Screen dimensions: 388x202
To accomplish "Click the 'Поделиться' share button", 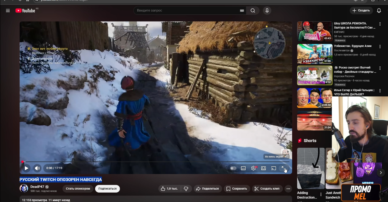I will point(208,189).
